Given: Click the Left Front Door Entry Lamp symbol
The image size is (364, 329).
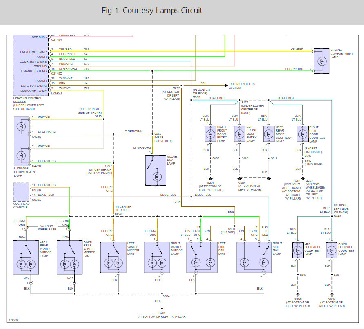Looking at the screenshot, I should (x=240, y=134).
